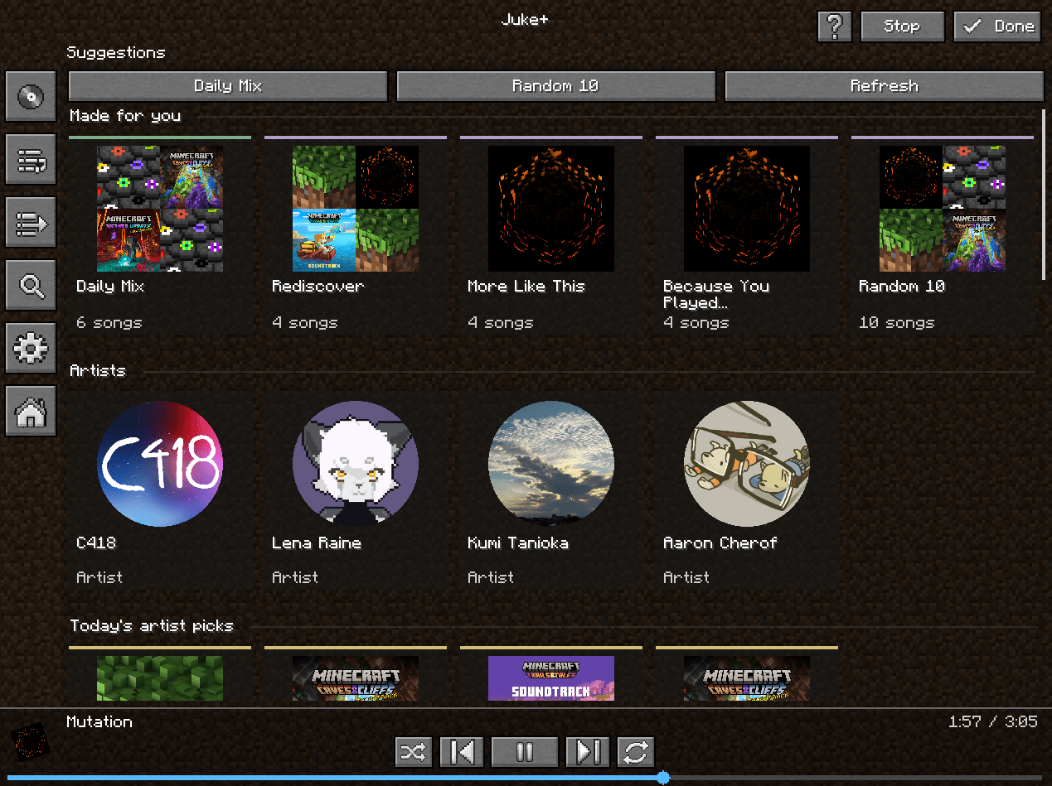Open the Because You Played playlist card
This screenshot has height=786, width=1052.
[747, 236]
